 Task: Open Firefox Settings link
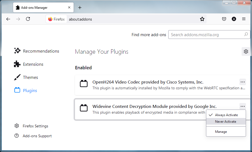click(35, 126)
